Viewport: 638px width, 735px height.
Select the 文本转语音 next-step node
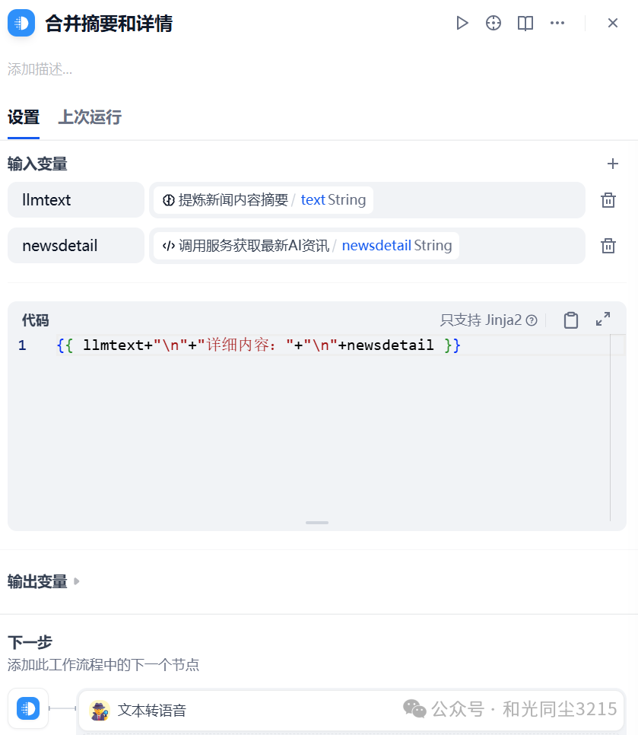click(351, 710)
